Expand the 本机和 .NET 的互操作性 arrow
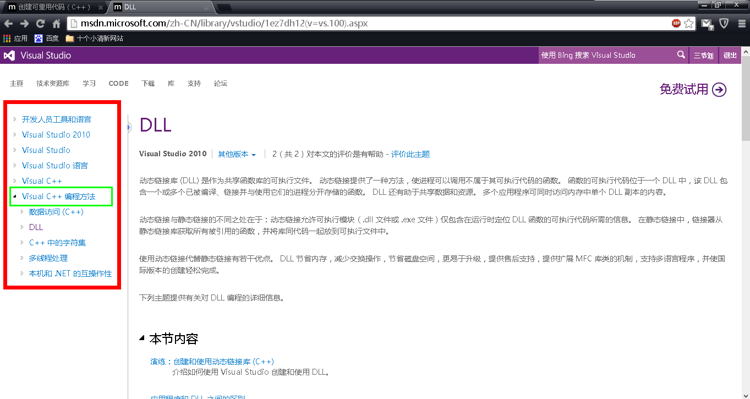 pyautogui.click(x=22, y=273)
